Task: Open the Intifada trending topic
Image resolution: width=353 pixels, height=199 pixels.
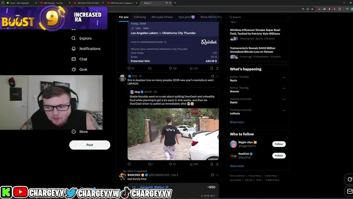Action: 235,114
